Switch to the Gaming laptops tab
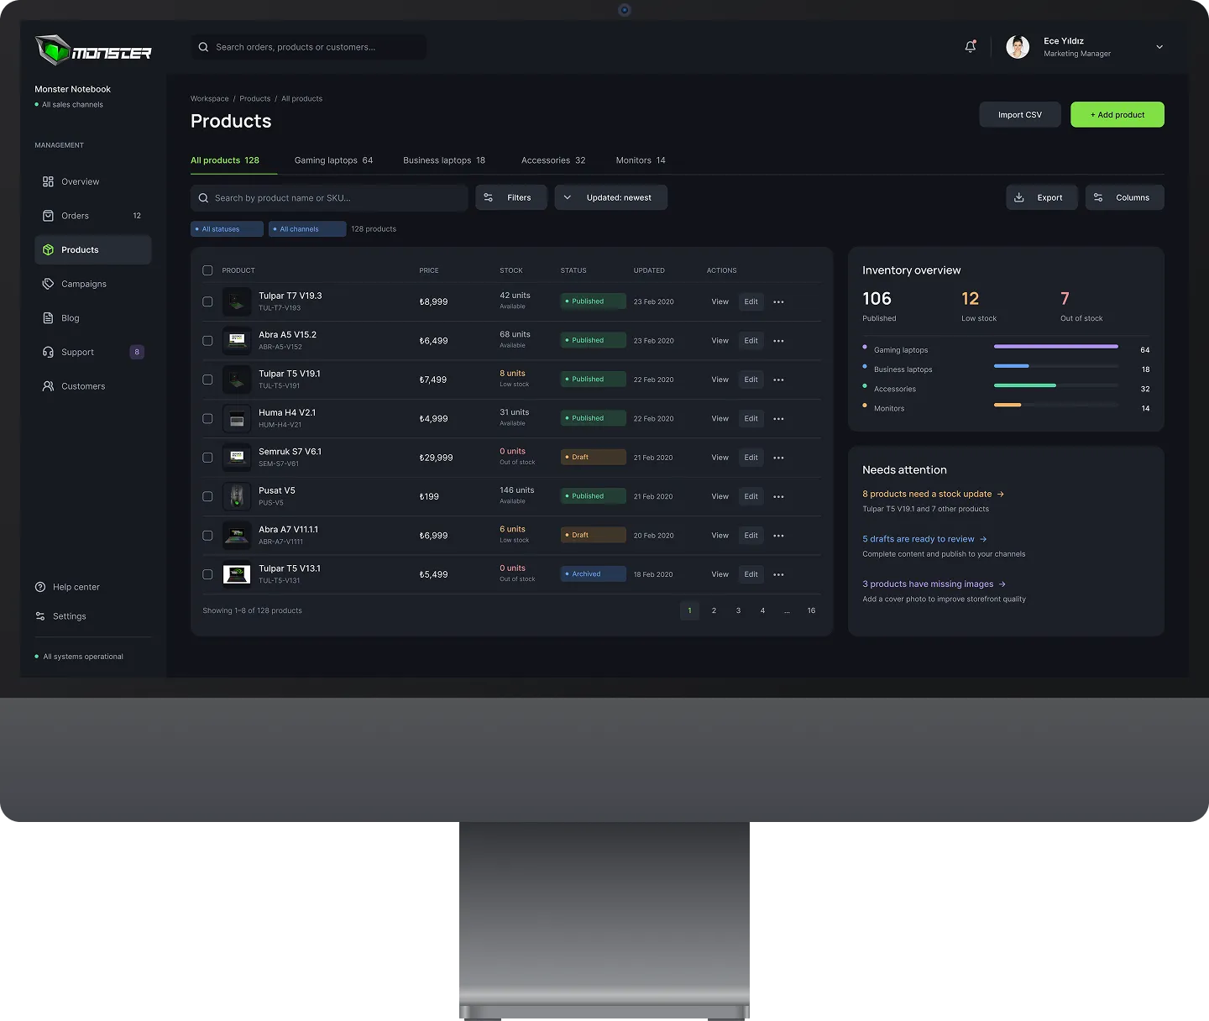The height and width of the screenshot is (1021, 1209). 333,160
